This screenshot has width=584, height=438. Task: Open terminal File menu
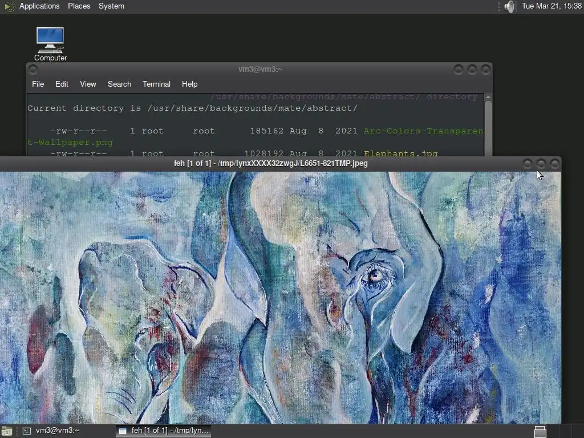point(38,84)
